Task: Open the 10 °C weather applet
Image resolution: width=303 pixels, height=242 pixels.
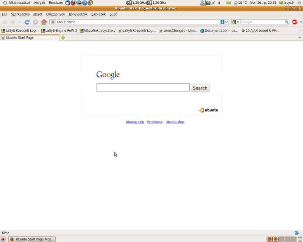Action: click(x=240, y=3)
